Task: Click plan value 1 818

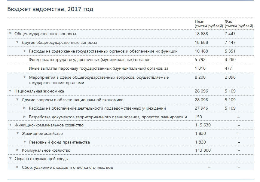Action: pos(200,68)
